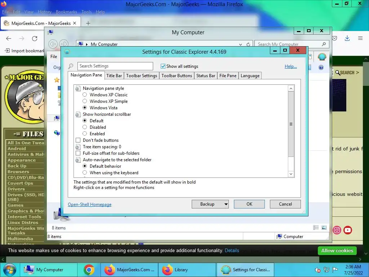Switch to the File Pane tab

(228, 76)
